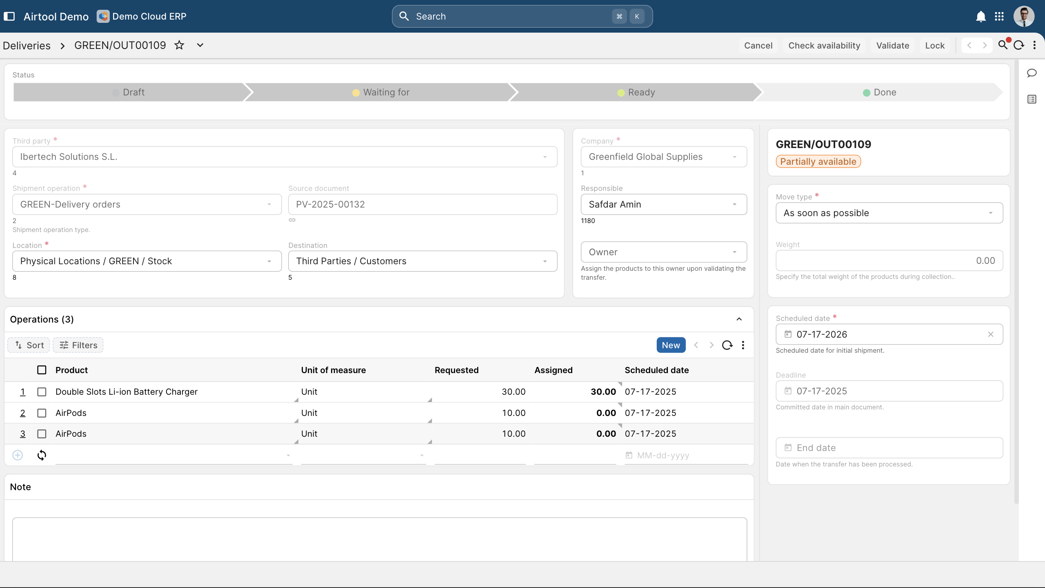
Task: Click inside the Note text area
Action: point(380,539)
